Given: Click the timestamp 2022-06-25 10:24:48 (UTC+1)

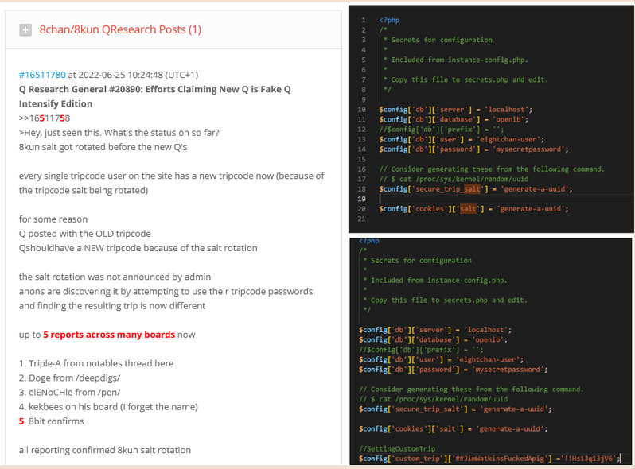Looking at the screenshot, I should pos(138,75).
